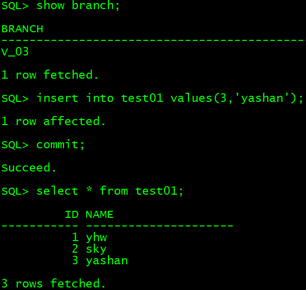Click the SQL> prompt before commit
The height and width of the screenshot is (290, 306).
point(15,145)
